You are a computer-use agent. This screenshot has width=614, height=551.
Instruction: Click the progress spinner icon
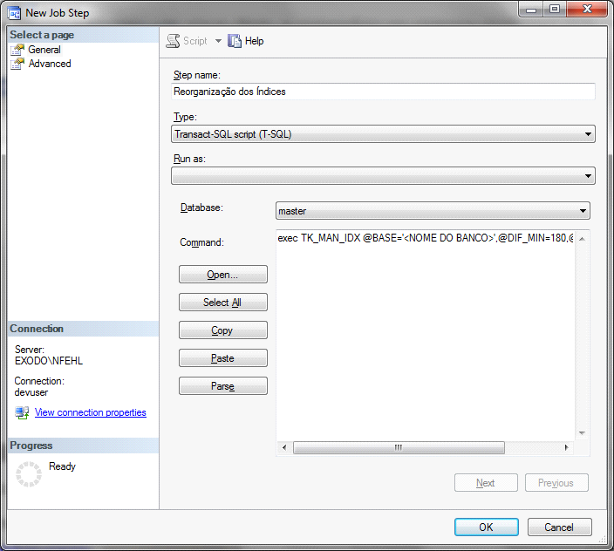[29, 474]
